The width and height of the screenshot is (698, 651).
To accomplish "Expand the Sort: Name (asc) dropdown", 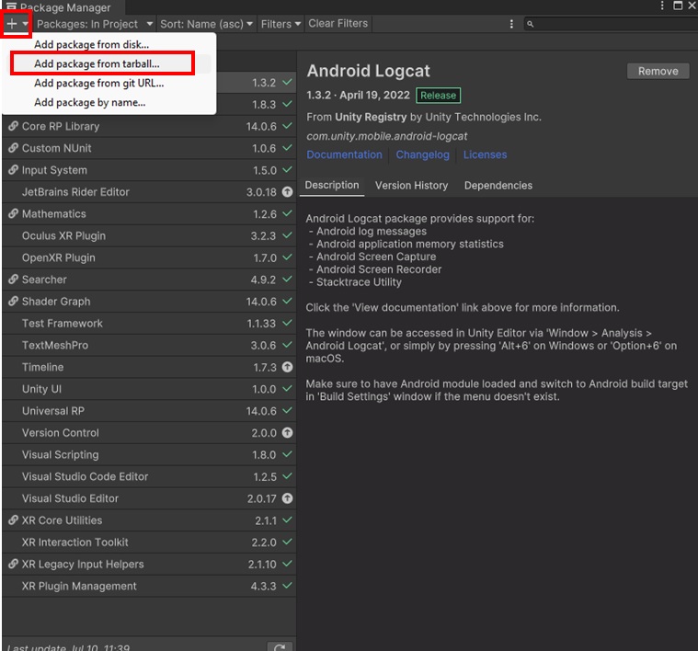I will [206, 24].
